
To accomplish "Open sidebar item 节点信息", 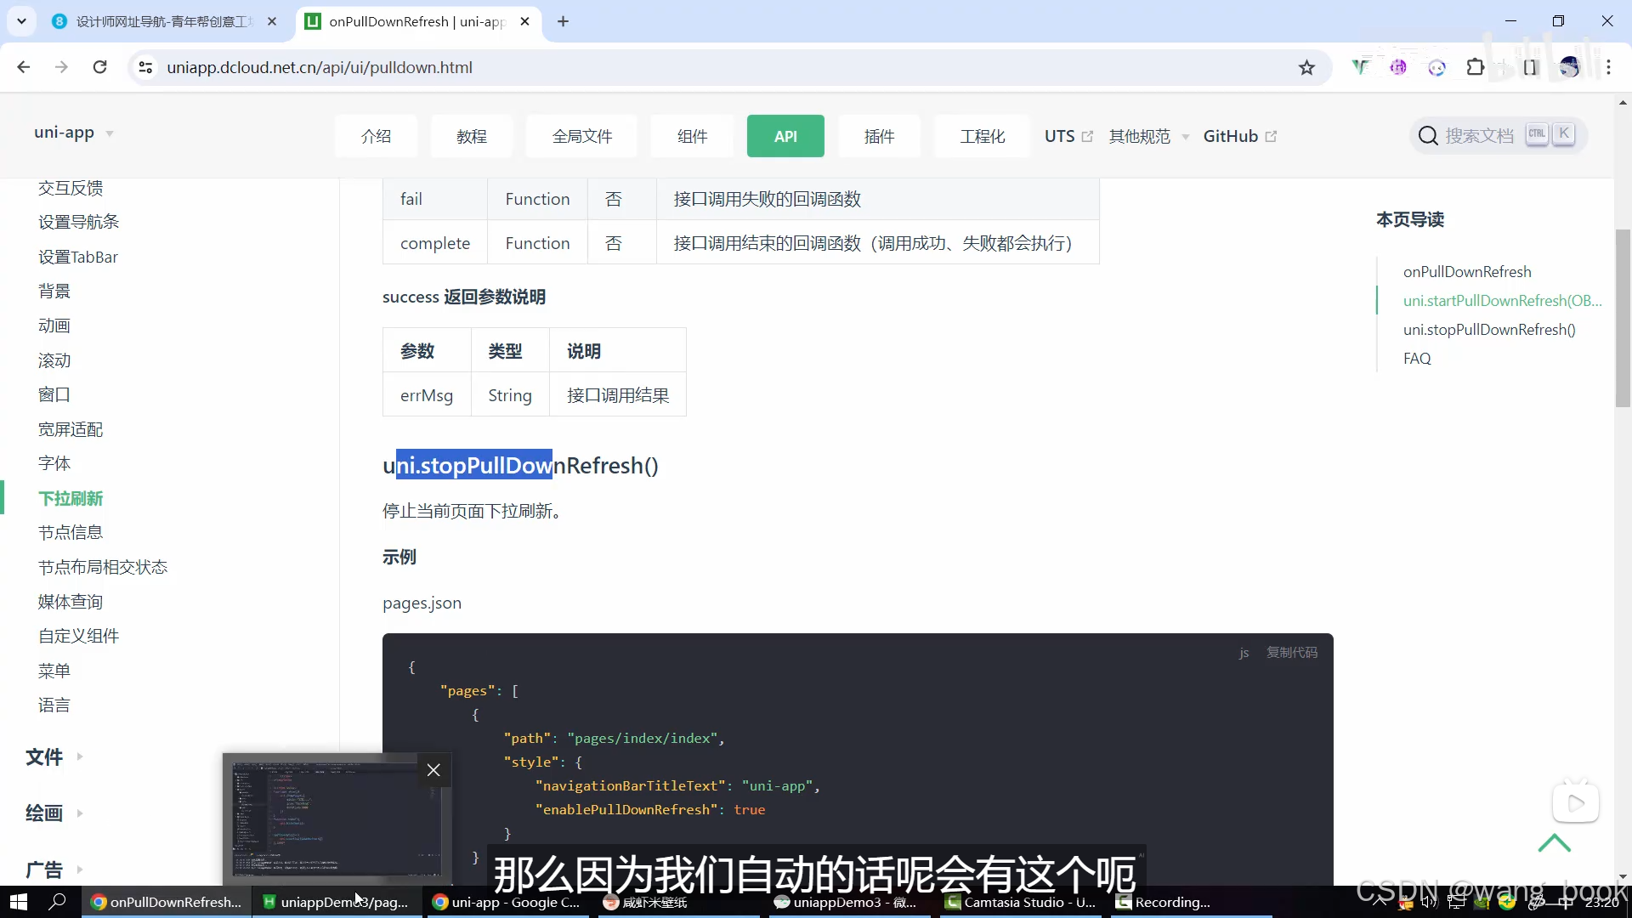I will [70, 532].
